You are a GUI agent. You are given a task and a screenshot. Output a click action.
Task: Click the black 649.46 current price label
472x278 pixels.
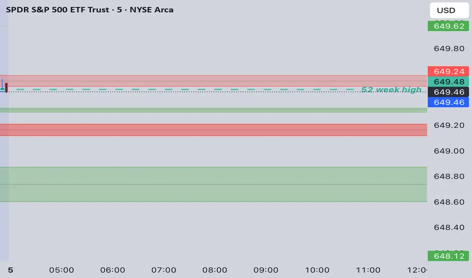click(448, 92)
